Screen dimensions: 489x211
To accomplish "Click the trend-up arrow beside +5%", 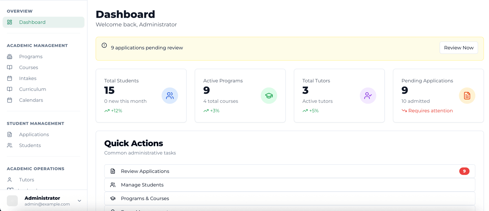I will [305, 111].
